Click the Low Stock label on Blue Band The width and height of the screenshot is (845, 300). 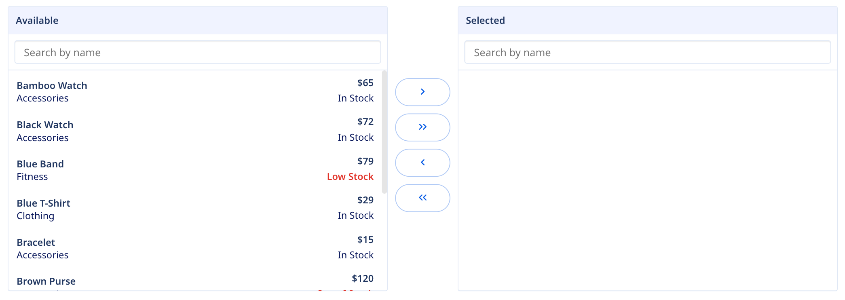pyautogui.click(x=350, y=176)
